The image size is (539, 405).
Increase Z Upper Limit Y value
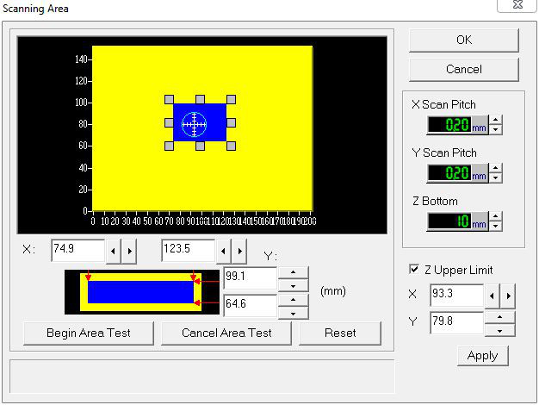point(499,317)
